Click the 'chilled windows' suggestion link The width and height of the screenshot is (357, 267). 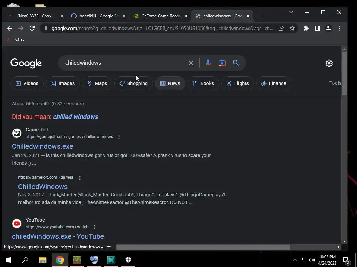(x=75, y=117)
